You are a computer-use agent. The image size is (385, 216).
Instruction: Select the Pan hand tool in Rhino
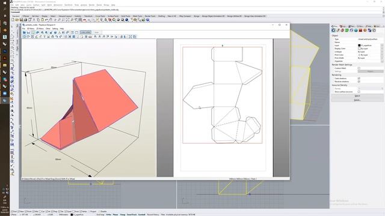click(51, 20)
